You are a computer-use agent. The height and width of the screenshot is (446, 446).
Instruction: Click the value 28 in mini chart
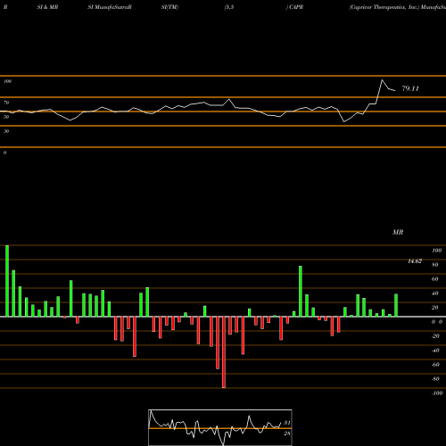pos(287,434)
